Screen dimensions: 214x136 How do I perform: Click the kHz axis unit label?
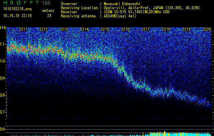3,28
